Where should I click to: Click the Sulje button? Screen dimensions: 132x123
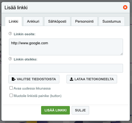80,110
